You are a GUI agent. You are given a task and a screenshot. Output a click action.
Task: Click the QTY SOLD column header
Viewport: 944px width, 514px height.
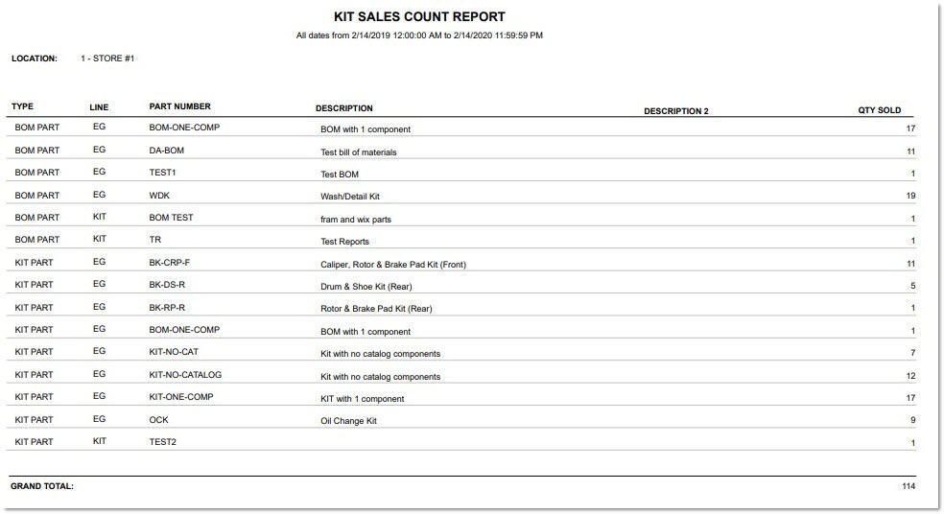879,110
